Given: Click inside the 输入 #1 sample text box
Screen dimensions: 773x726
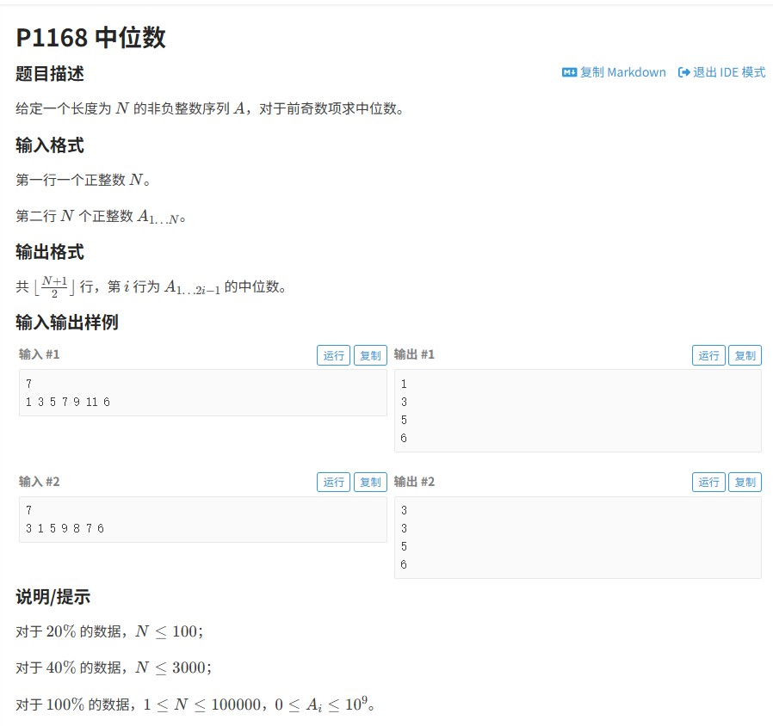Looking at the screenshot, I should pyautogui.click(x=202, y=392).
